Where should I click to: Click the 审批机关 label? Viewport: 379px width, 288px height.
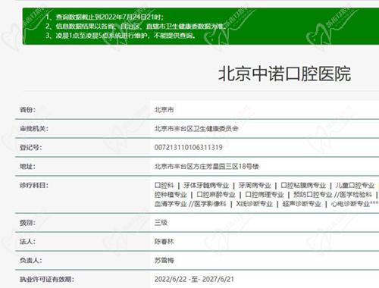point(34,129)
